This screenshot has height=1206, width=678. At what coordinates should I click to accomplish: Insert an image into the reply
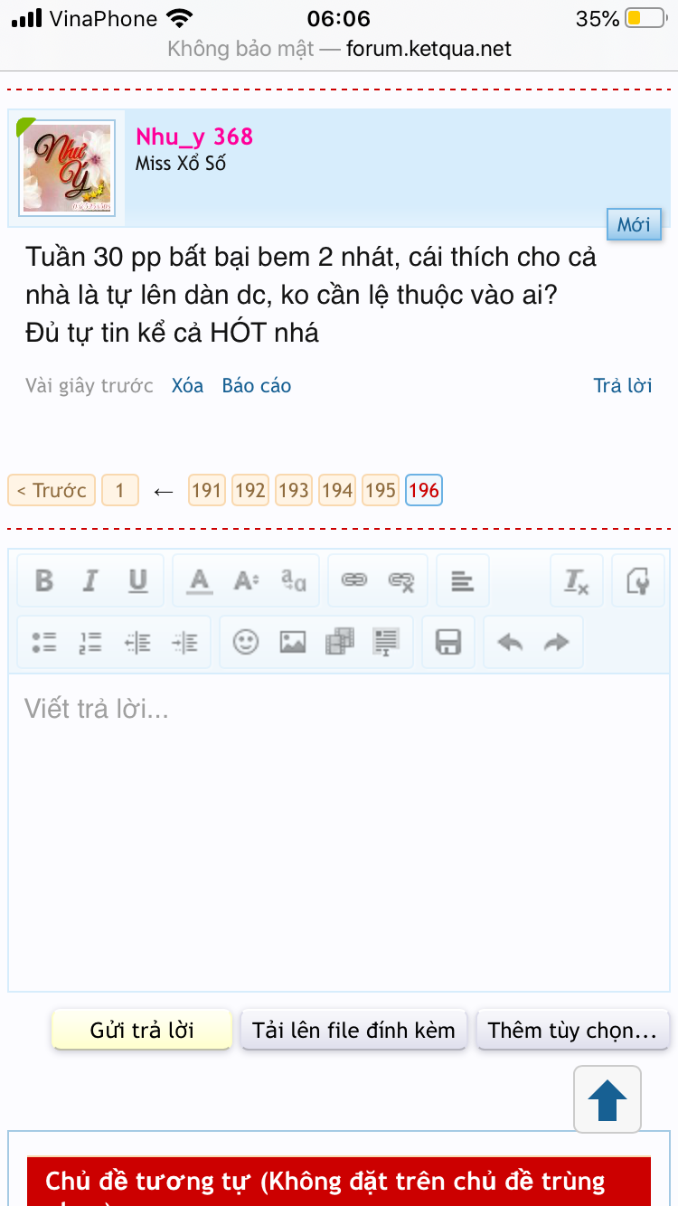(293, 642)
